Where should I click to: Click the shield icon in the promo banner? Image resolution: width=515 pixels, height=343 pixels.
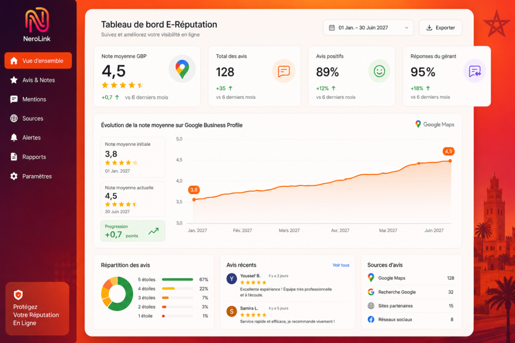point(19,294)
